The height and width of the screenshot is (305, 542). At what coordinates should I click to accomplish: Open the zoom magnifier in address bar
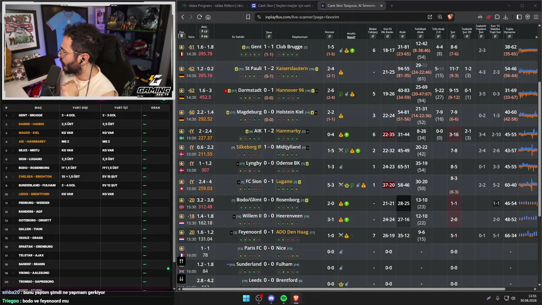click(x=440, y=17)
